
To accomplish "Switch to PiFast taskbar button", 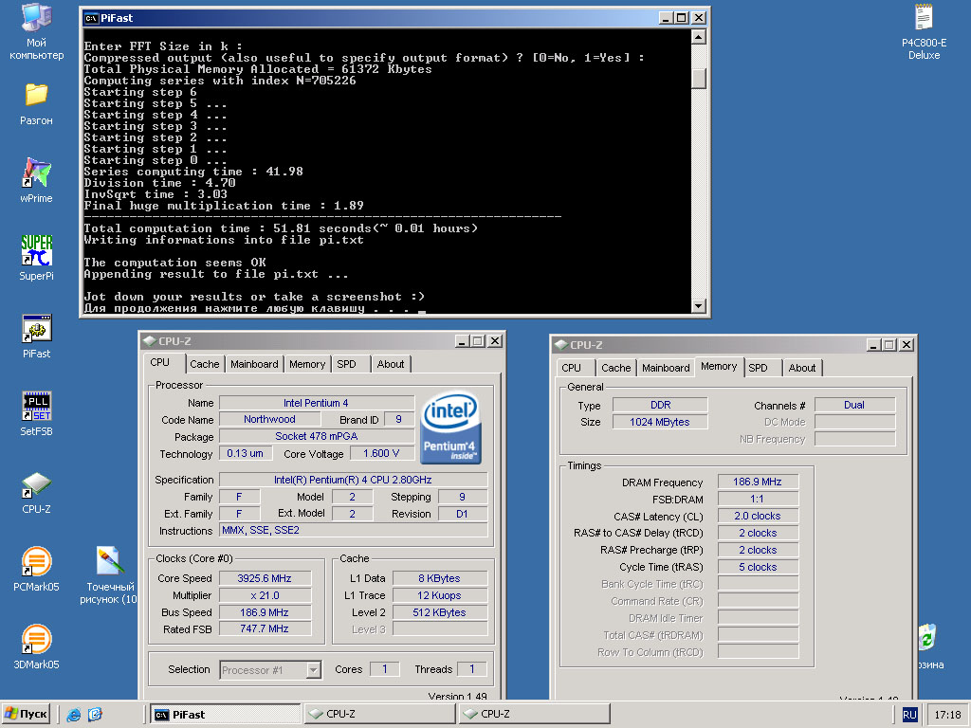I will (x=225, y=715).
